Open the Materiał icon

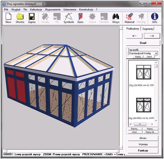coord(130,18)
